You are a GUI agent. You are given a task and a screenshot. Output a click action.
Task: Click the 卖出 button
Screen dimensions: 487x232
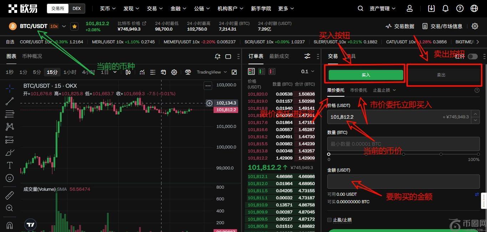coord(441,75)
